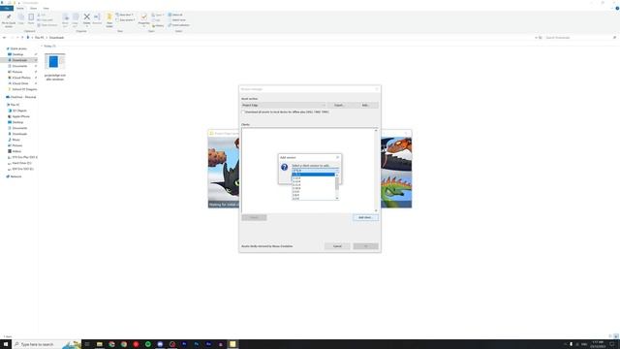Open the Photoshop Ps taskbar icon
This screenshot has height=349, width=620.
[x=196, y=344]
